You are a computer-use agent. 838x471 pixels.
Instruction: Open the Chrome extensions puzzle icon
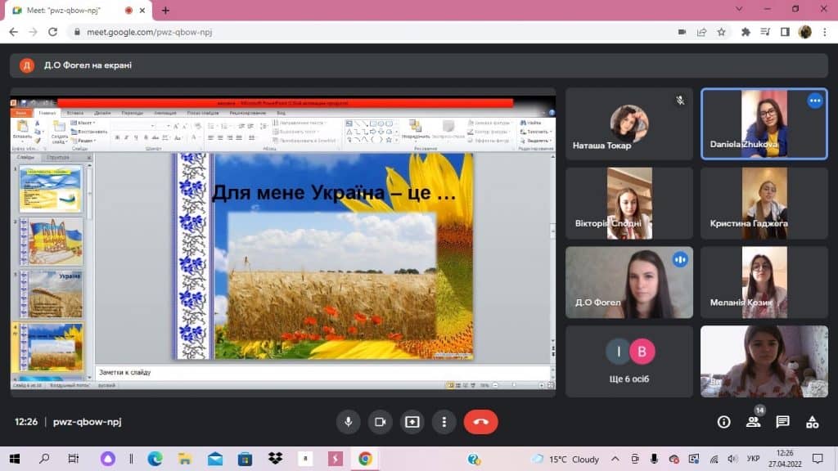[x=746, y=32]
